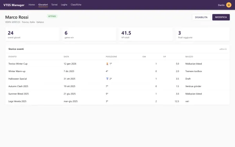Click the ATTIVO status badge
This screenshot has width=235, height=147.
[x=52, y=16]
